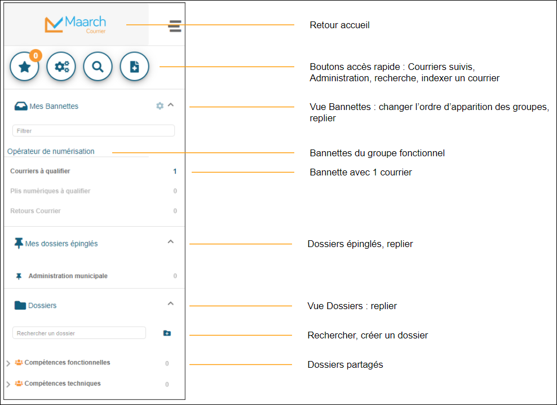The width and height of the screenshot is (557, 405).
Task: Expand the Compétences techniques folder
Action: pyautogui.click(x=8, y=384)
